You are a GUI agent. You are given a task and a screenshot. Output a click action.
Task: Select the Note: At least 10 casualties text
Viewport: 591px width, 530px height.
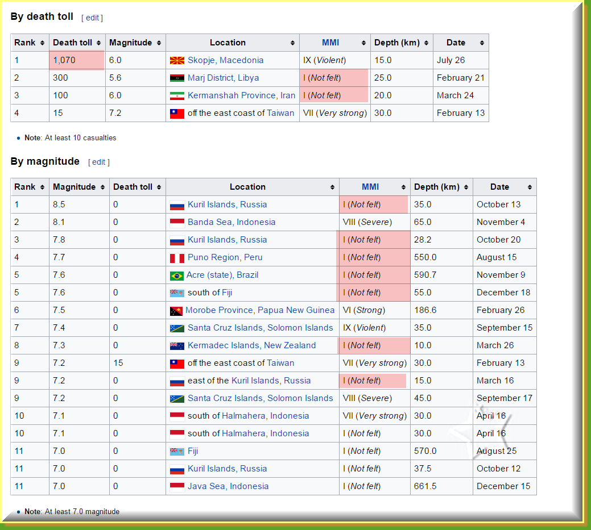pos(70,138)
